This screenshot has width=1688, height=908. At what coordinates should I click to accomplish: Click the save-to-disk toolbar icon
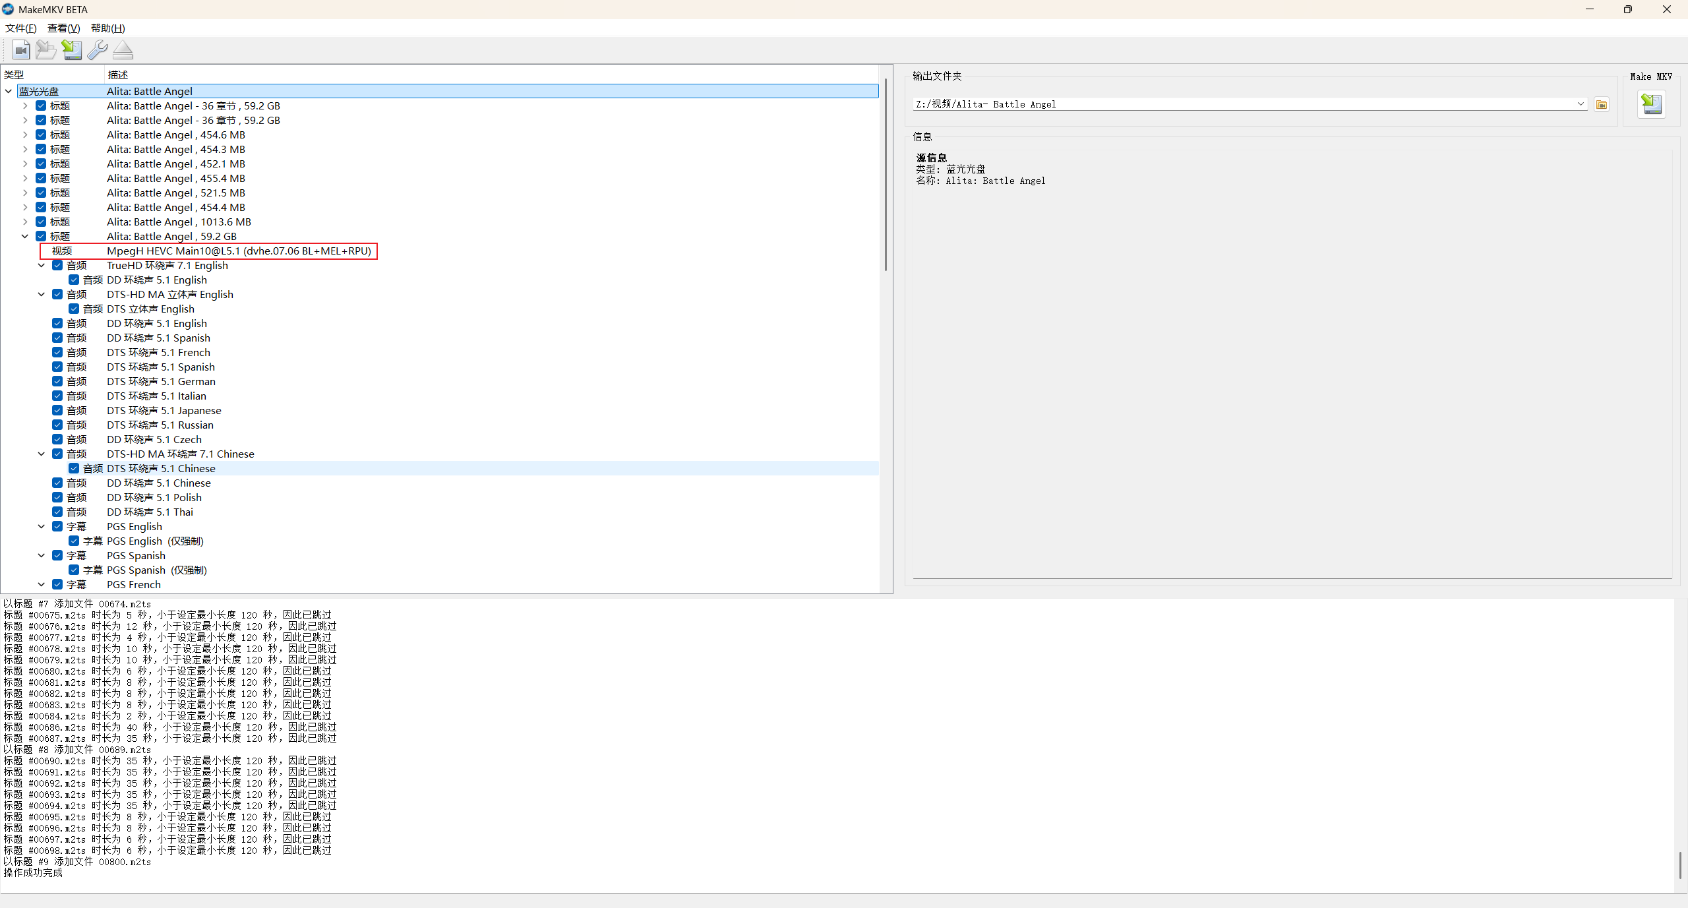point(71,50)
